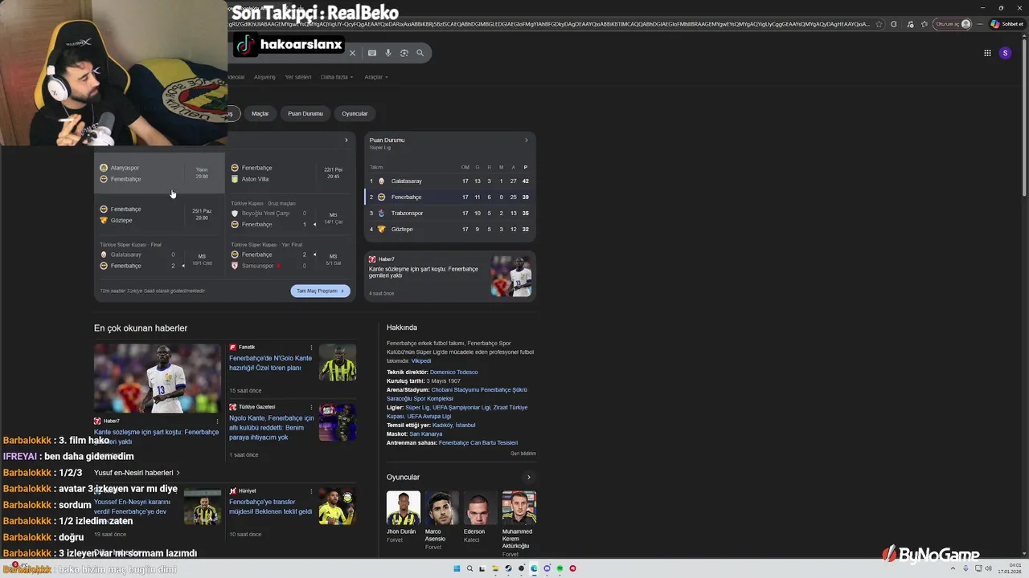Image resolution: width=1029 pixels, height=578 pixels.
Task: Click the 'Oturum aç' profile sign-in button
Action: [953, 24]
